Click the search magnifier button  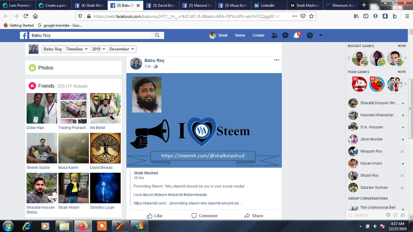157,35
